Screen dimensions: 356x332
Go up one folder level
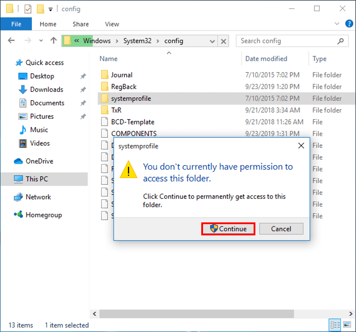click(54, 41)
